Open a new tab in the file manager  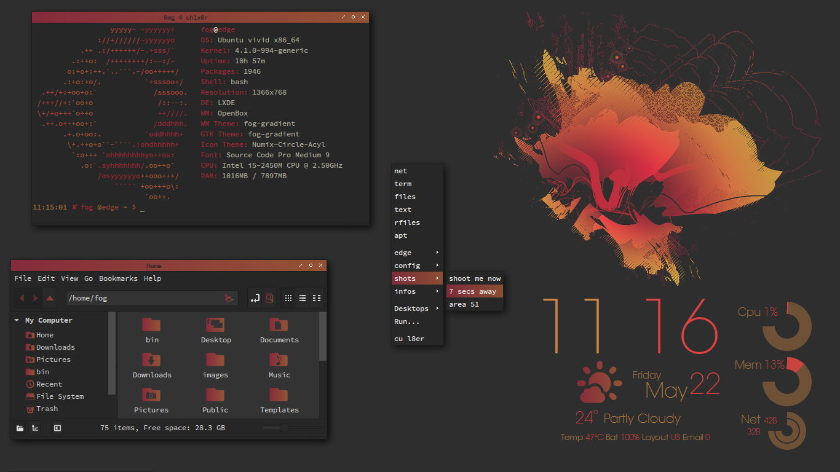point(255,298)
